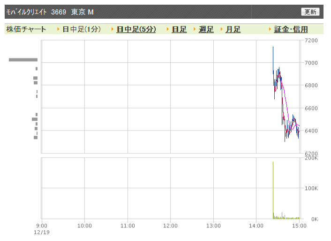Click the 更新 refresh button
331x241 pixels.
click(x=310, y=12)
